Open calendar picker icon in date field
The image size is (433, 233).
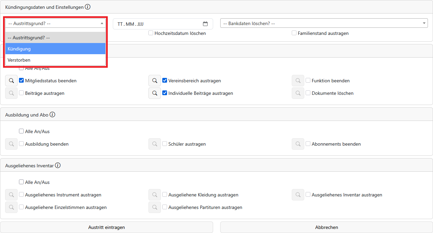[205, 24]
